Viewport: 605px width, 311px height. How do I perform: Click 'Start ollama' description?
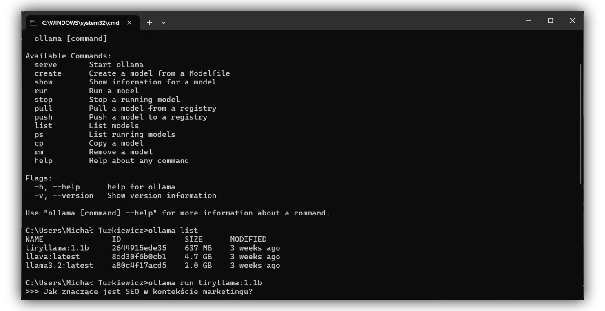[116, 64]
